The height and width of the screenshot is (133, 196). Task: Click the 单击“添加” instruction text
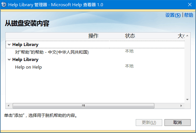[x=41, y=115]
